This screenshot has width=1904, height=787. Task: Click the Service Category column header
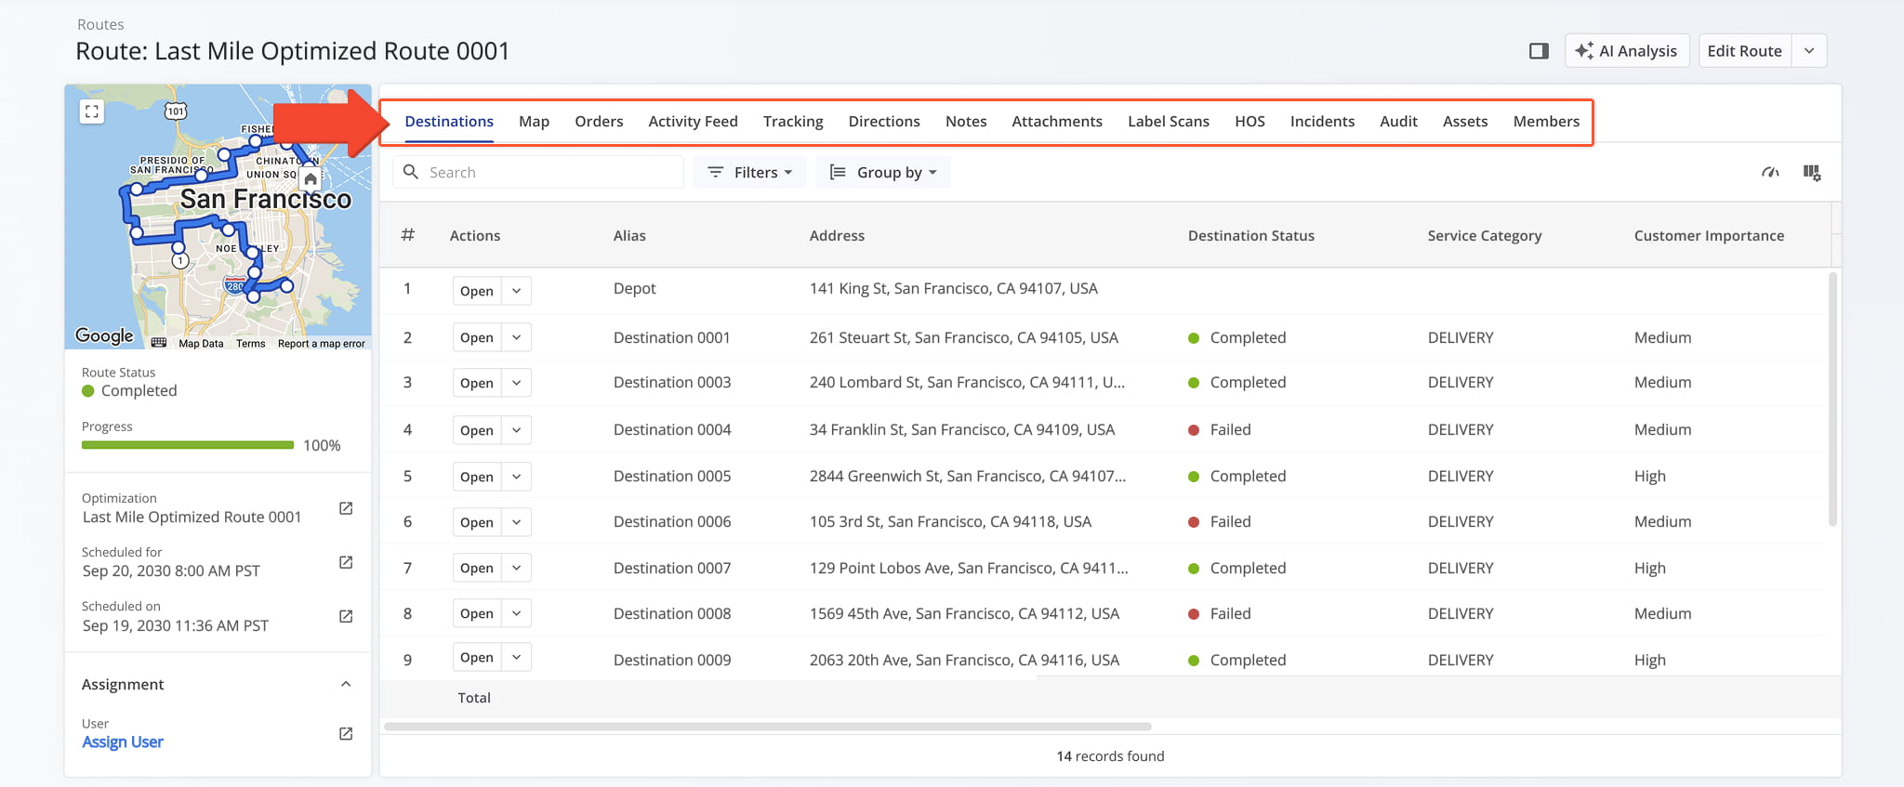1485,236
